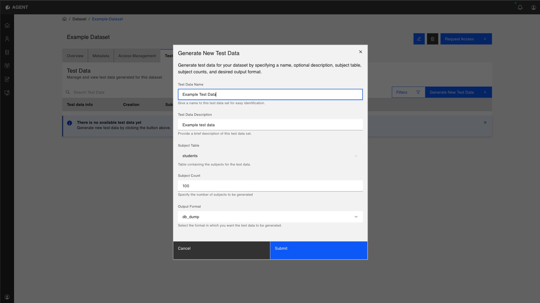
Task: Click the Cancel button
Action: coord(221,250)
